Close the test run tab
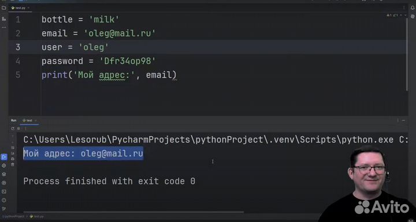 coord(36,121)
